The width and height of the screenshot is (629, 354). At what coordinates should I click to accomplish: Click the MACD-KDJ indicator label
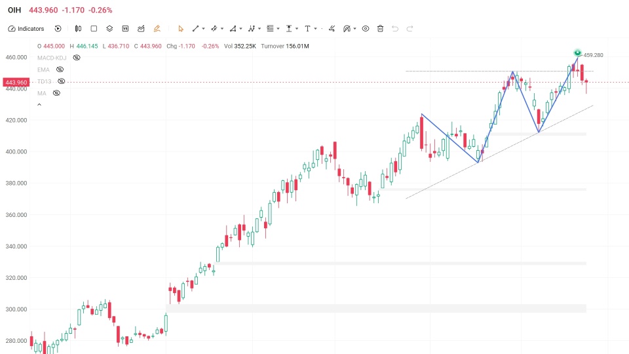[52, 58]
